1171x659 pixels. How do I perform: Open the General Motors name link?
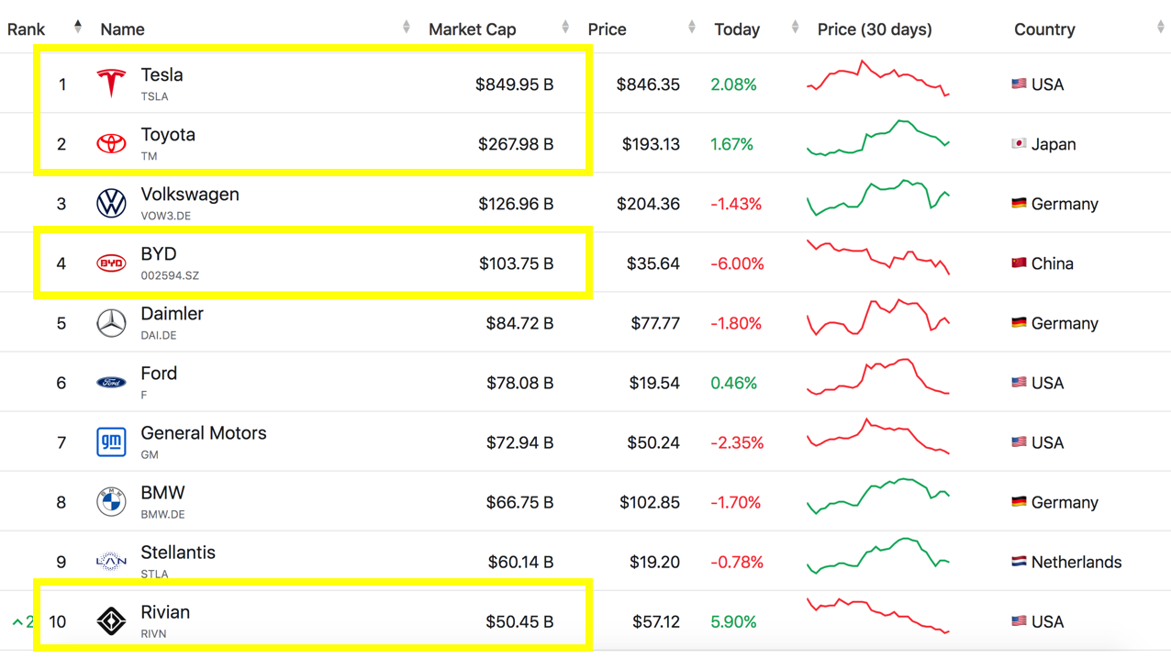(204, 433)
